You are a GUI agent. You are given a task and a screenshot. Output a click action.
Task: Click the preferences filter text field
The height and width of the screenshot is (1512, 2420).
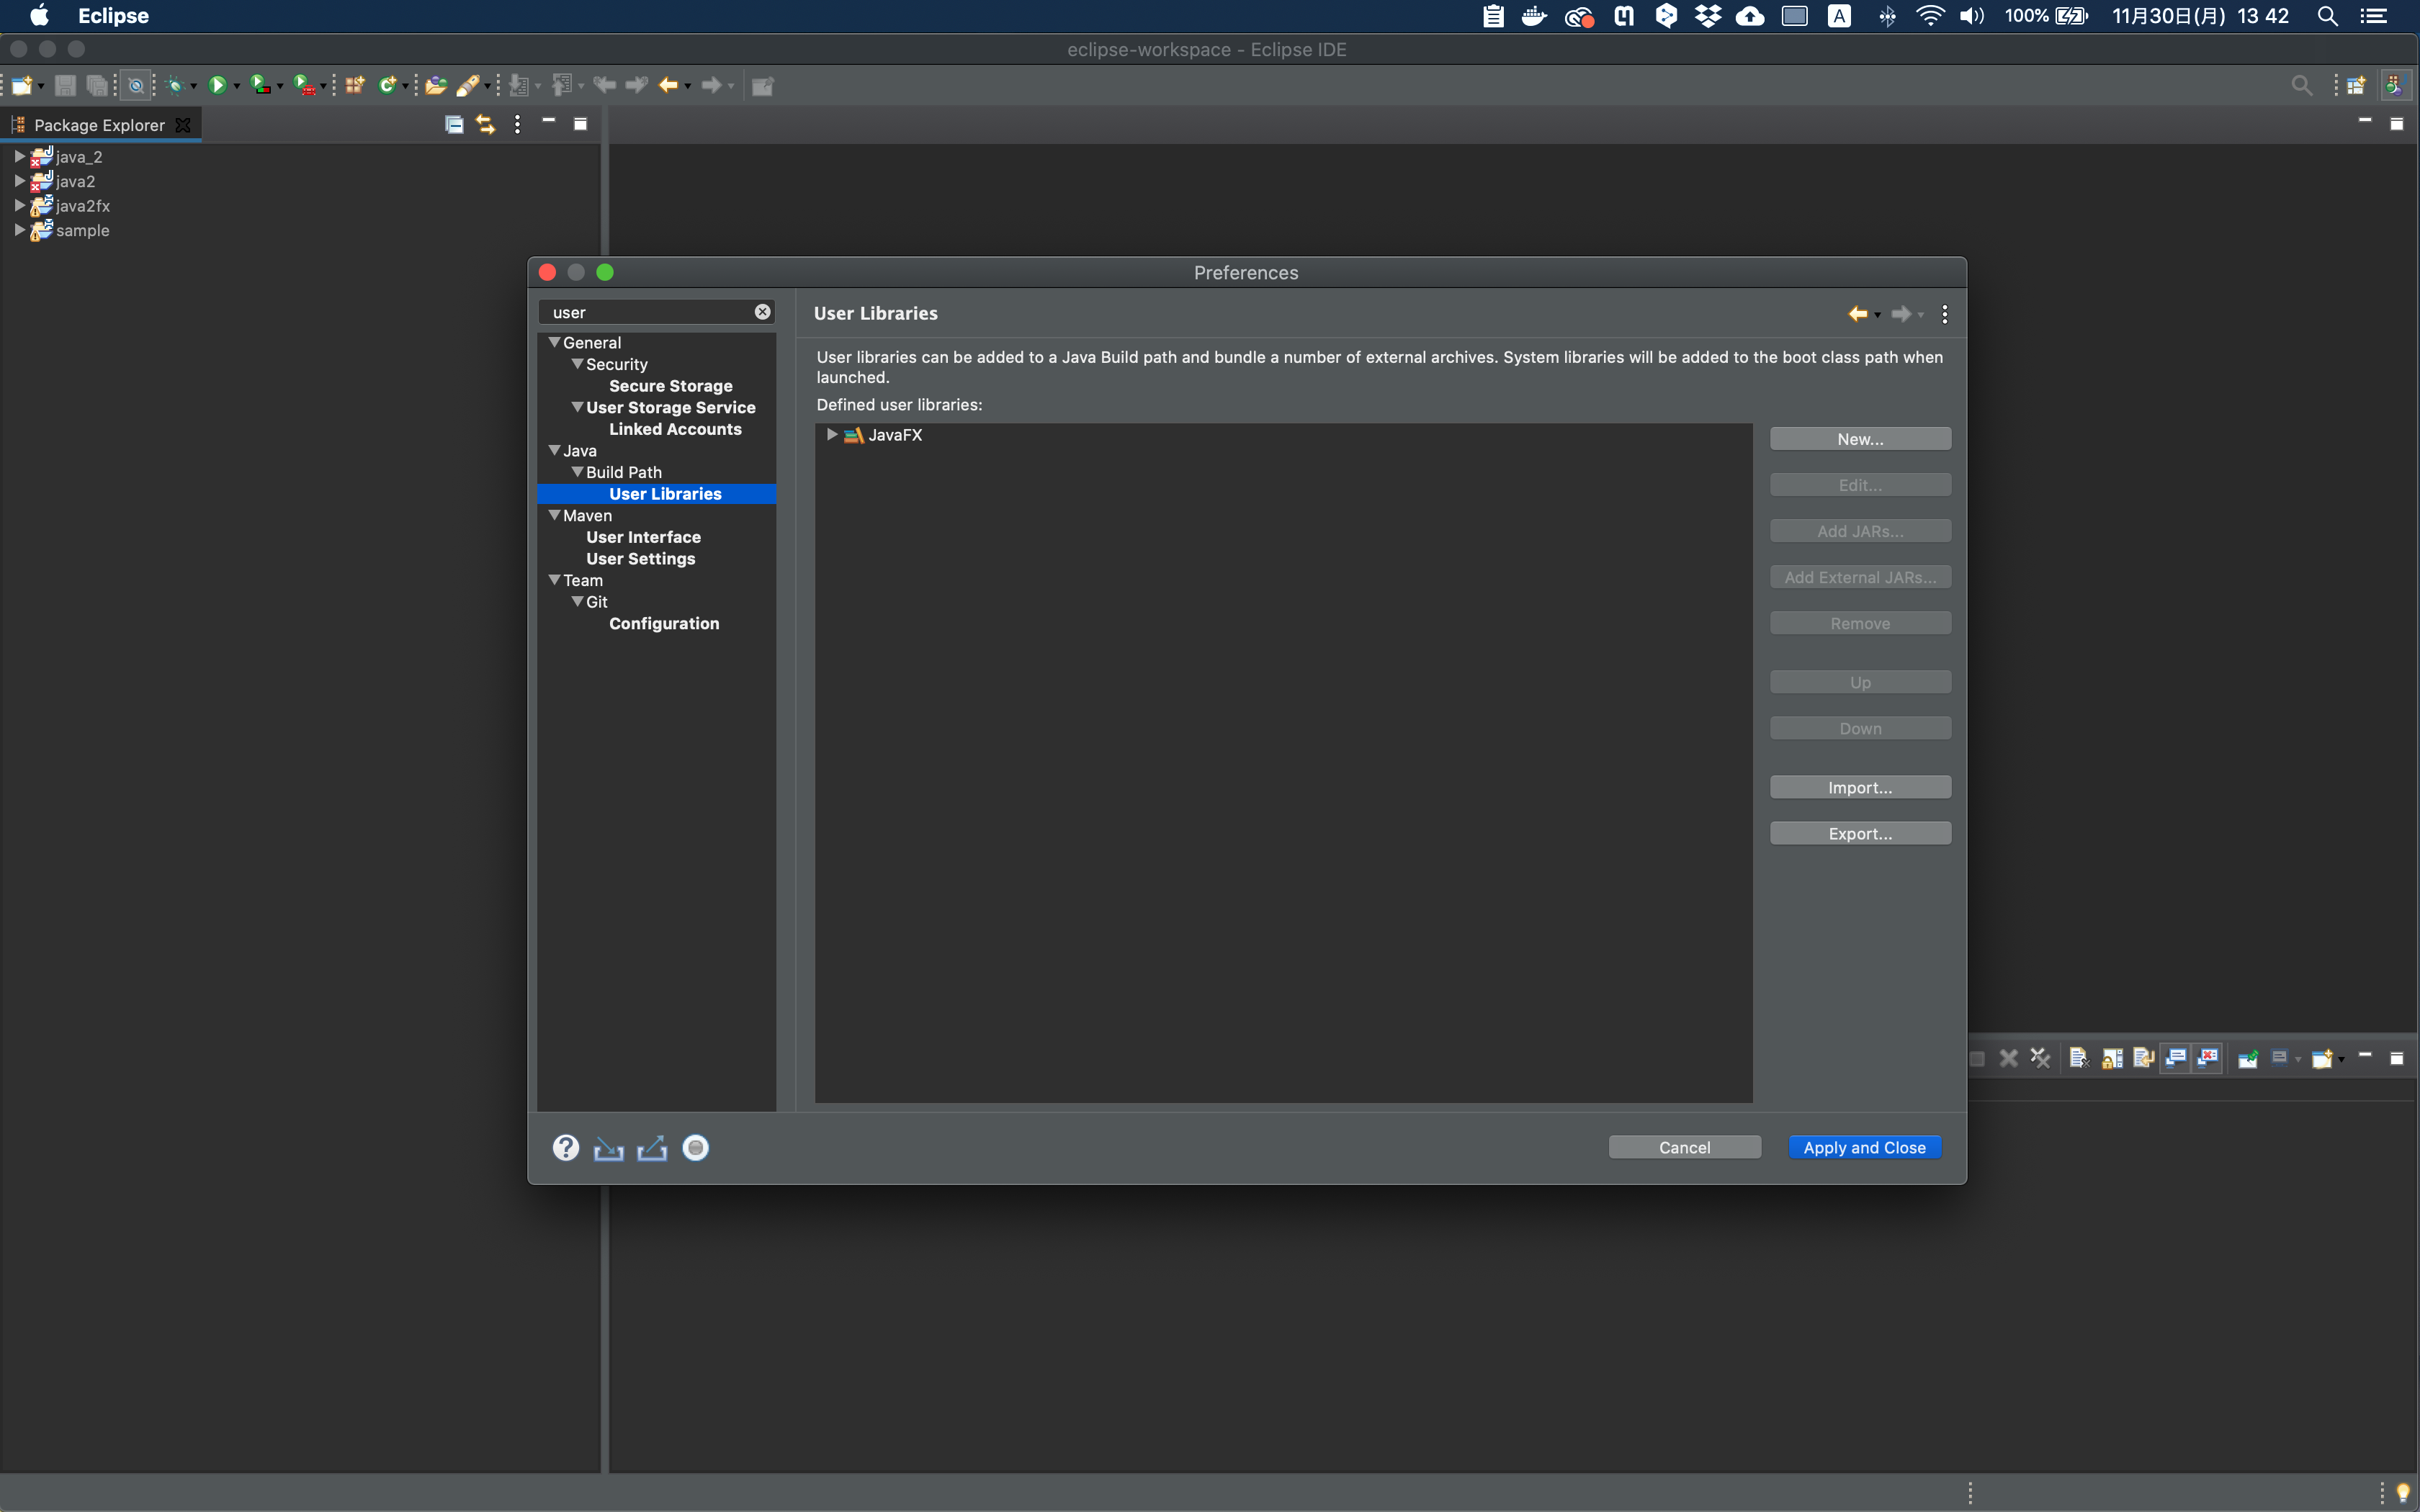(x=645, y=312)
